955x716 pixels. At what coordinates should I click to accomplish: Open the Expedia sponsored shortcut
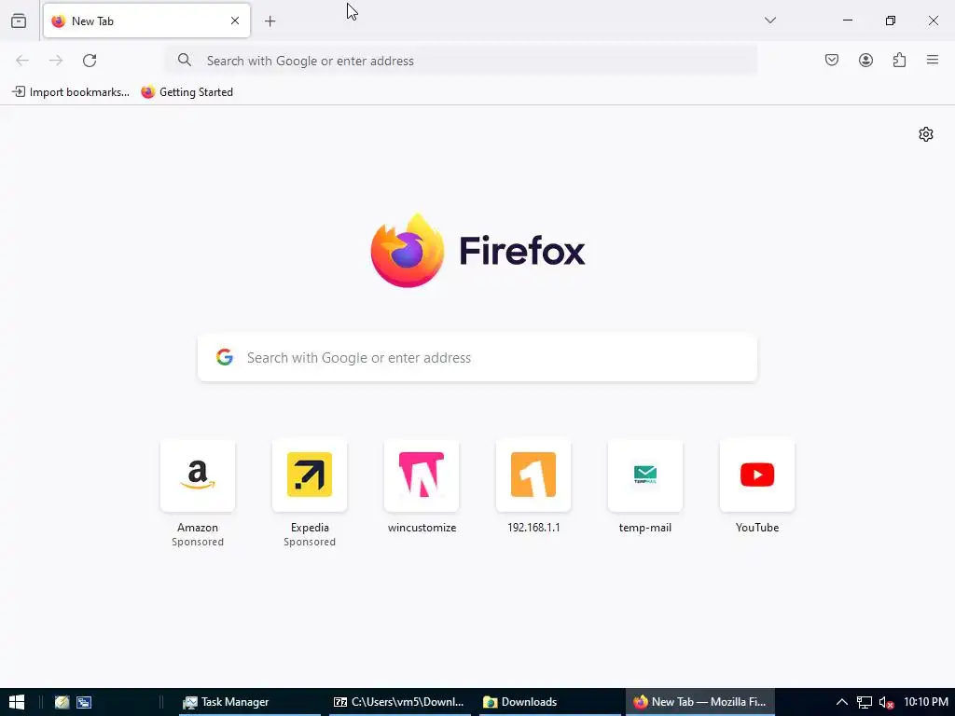[310, 475]
